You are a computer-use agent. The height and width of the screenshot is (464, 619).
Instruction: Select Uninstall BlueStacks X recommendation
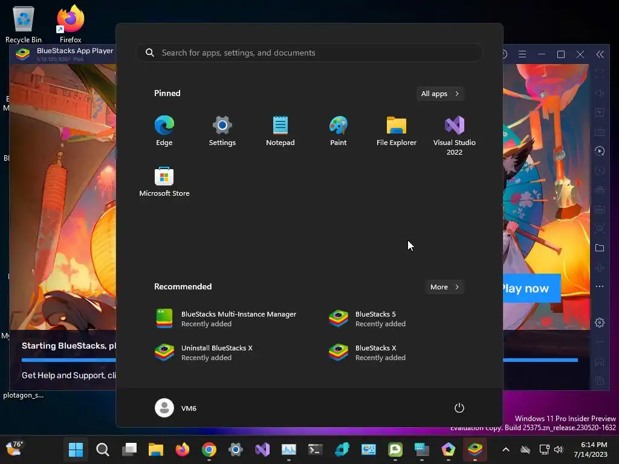tap(204, 353)
